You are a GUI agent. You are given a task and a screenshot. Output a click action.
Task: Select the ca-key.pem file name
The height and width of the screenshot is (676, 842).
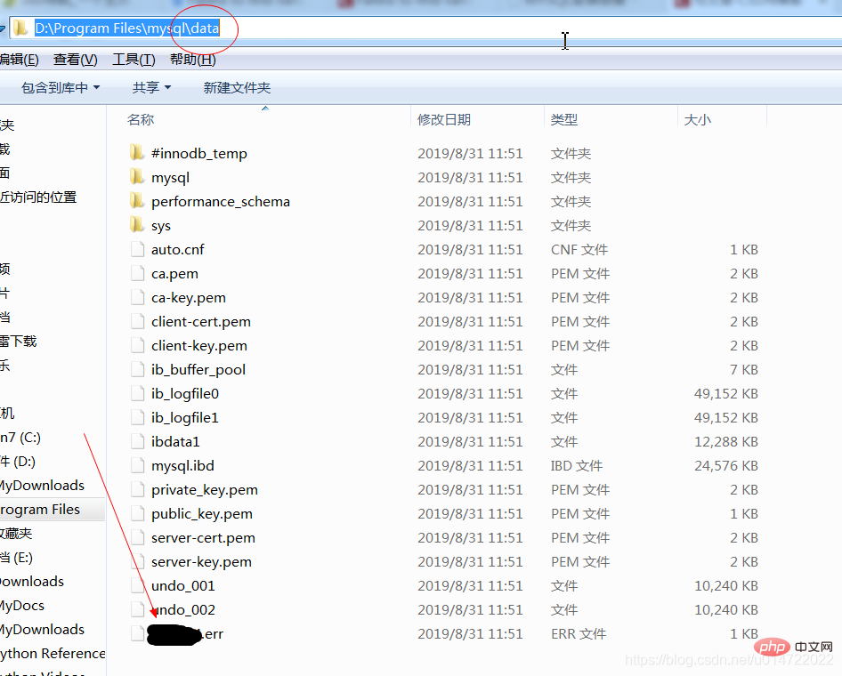(x=189, y=297)
